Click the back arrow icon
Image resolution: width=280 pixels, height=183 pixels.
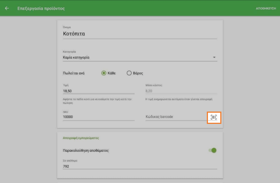pos(7,8)
